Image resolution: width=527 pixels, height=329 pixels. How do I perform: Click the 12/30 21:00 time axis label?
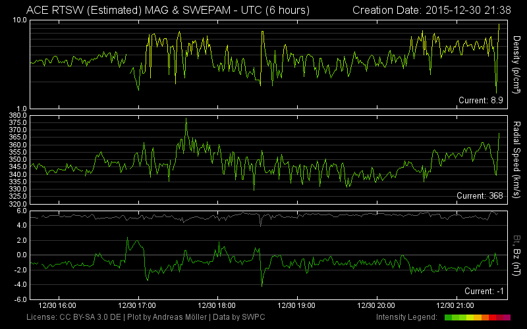pos(456,306)
